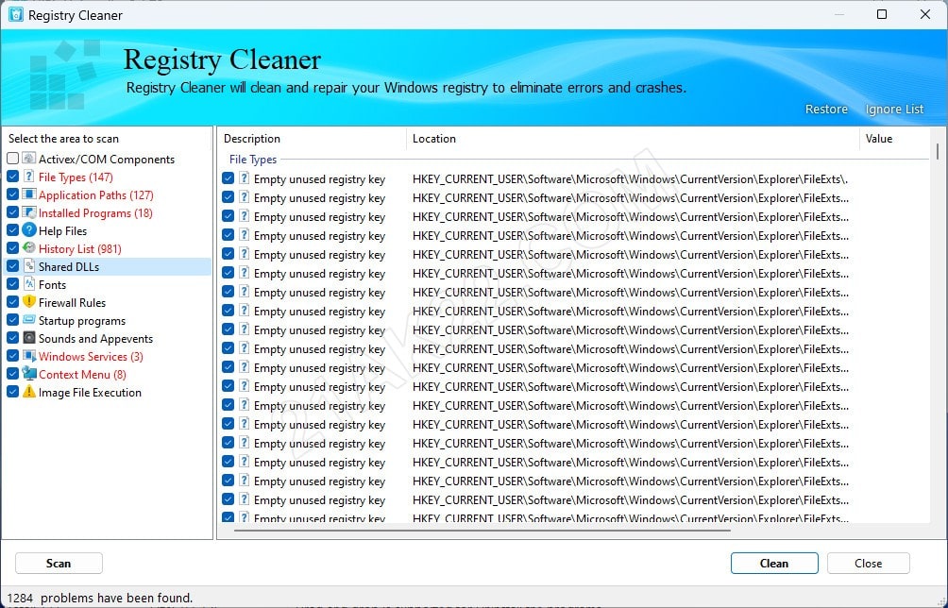Uncheck the Context Menu (8) checkbox

point(12,374)
